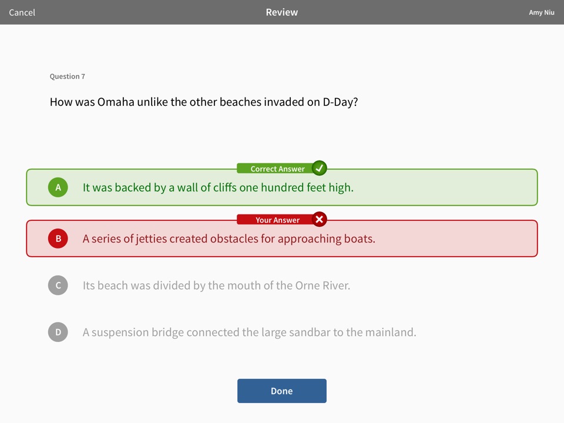Viewport: 564px width, 423px height.
Task: Select the gray D circle option
Action: click(58, 332)
